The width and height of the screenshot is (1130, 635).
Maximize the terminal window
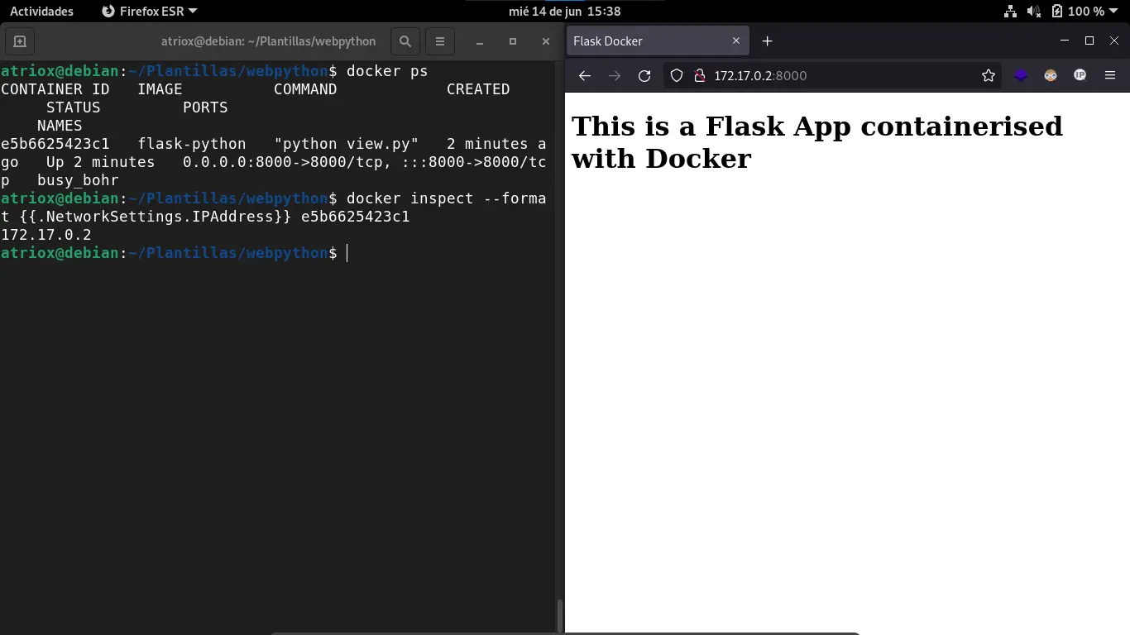(x=513, y=41)
